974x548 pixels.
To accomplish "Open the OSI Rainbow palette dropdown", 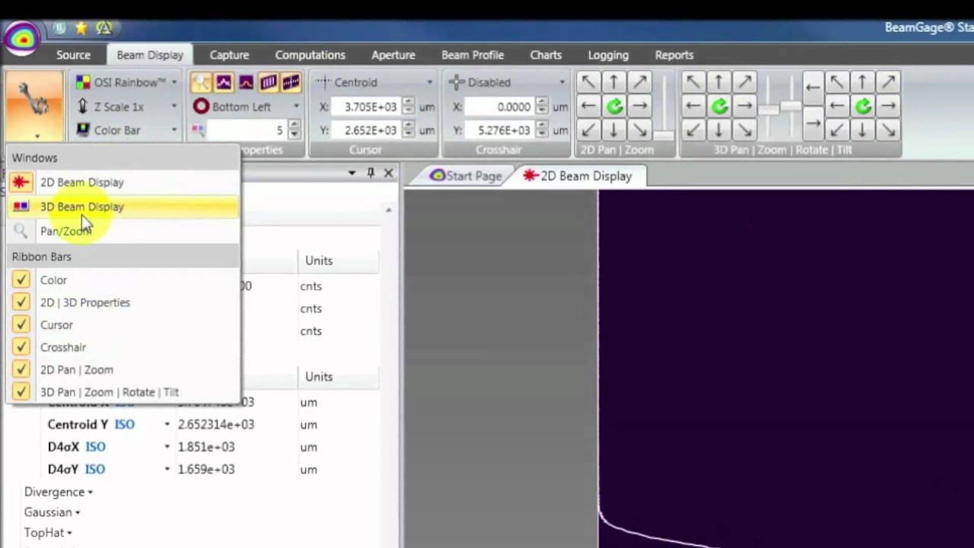I will click(x=173, y=82).
